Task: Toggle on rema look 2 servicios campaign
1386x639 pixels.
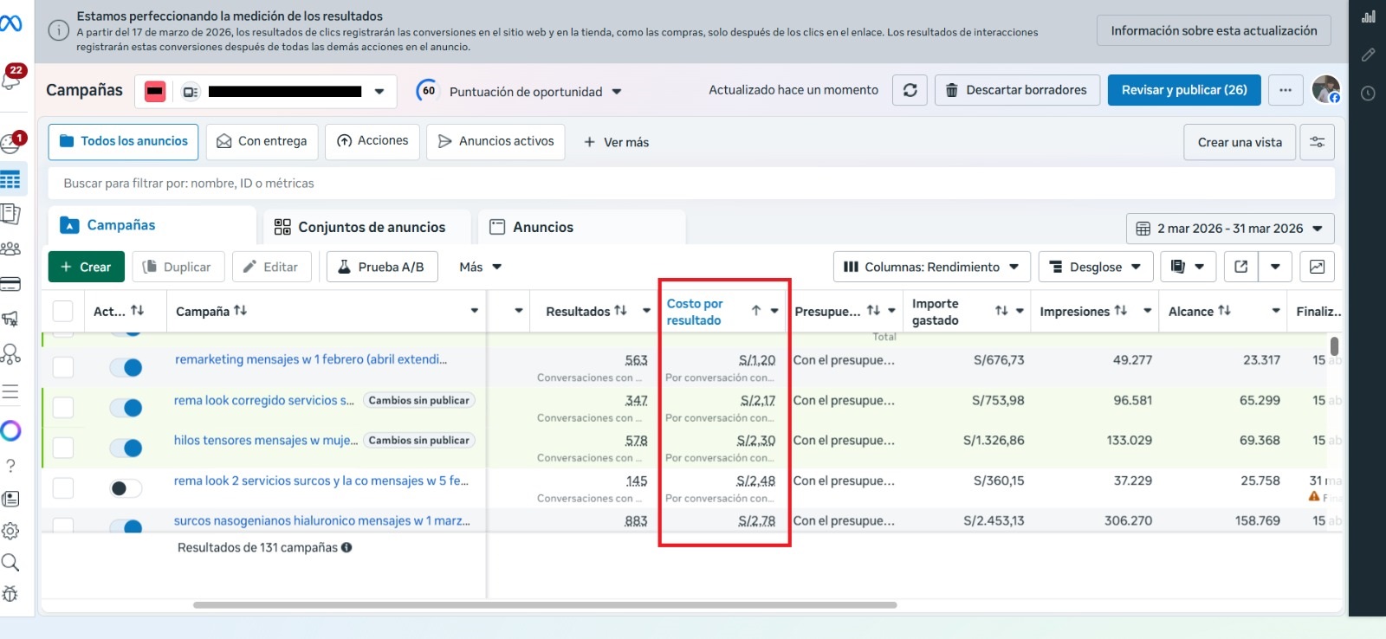Action: point(126,488)
